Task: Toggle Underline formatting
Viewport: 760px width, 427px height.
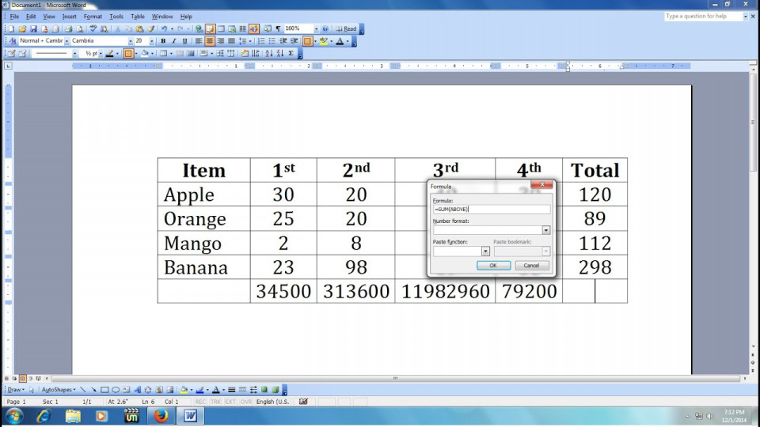Action: [184, 41]
